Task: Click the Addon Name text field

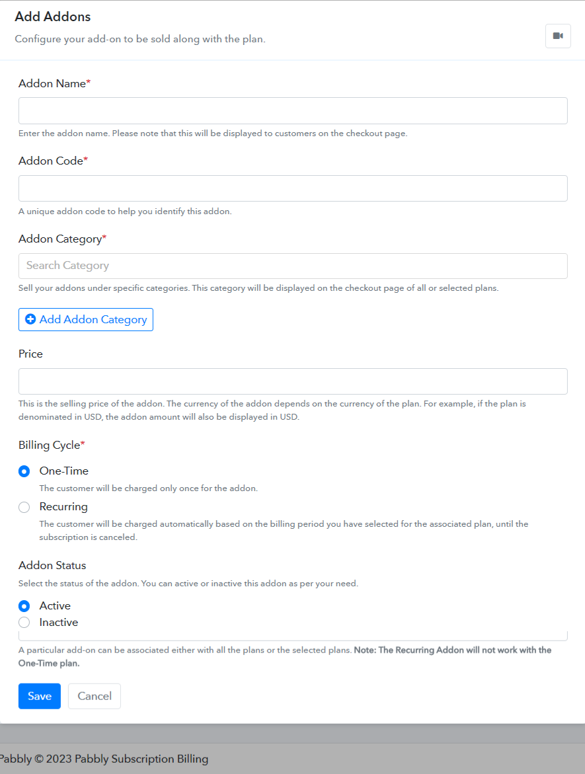Action: (293, 110)
